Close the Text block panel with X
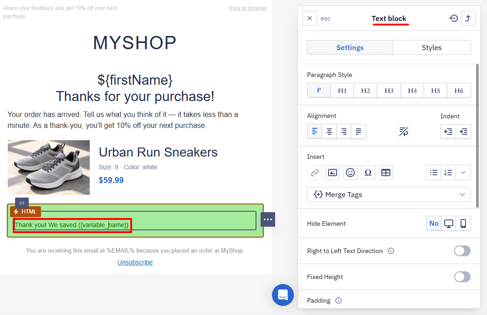Screen dimensions: 487x315 (x=310, y=18)
